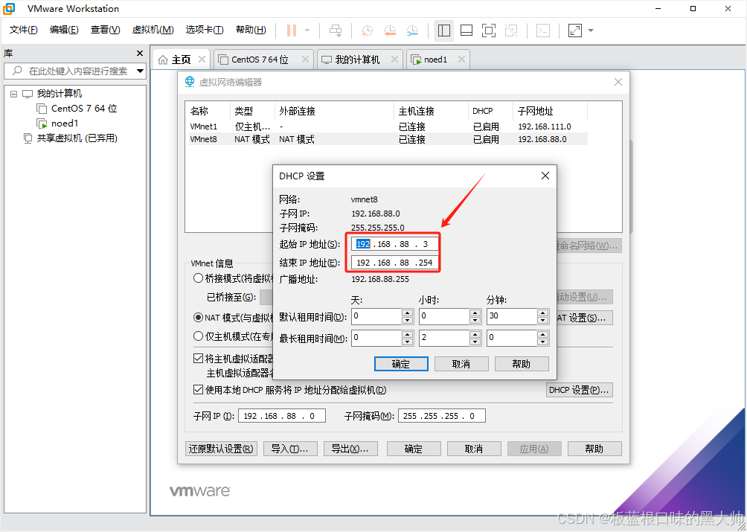This screenshot has width=747, height=532.
Task: Take a snapshot using the toolbar icon
Action: (367, 31)
